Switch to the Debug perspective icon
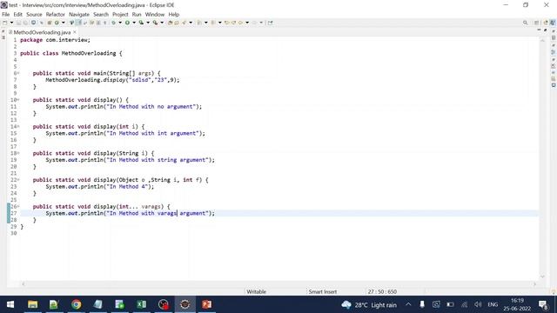The width and height of the screenshot is (557, 313). [554, 23]
